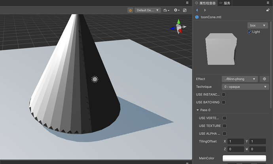This screenshot has height=164, width=273.
Task: Click the green Y axis gizmo cone
Action: 178,22
